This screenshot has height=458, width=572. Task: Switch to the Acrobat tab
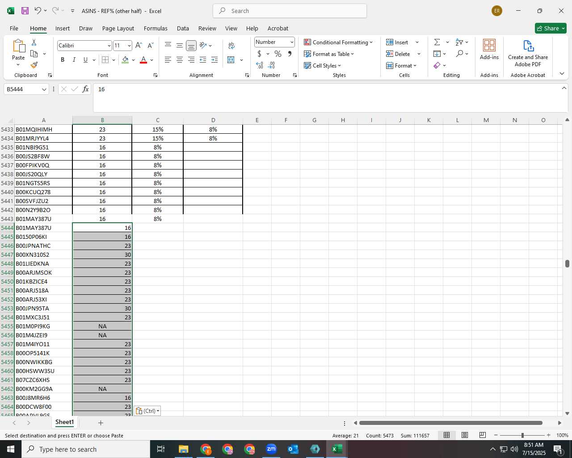(x=278, y=28)
